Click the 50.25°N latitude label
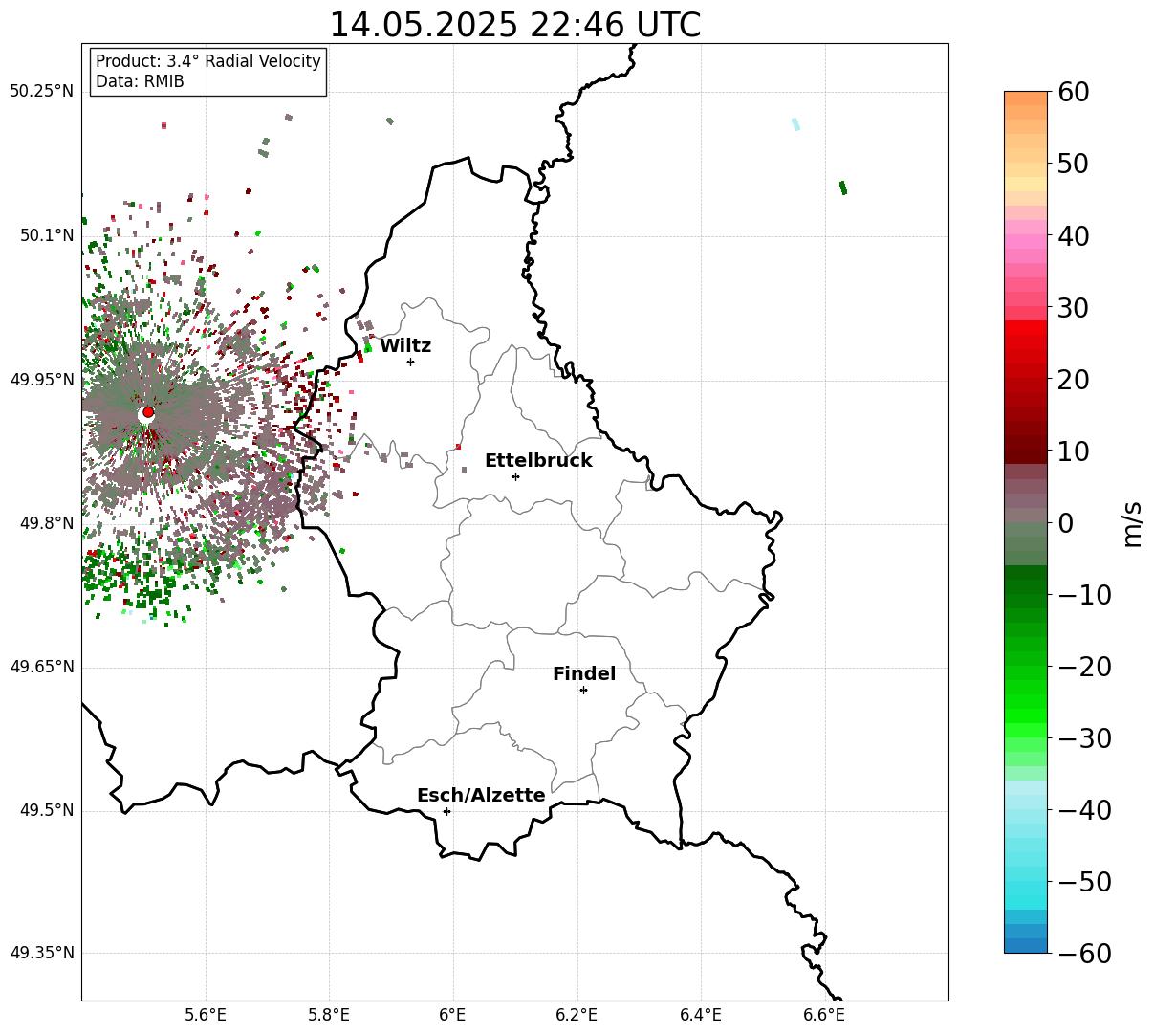 pyautogui.click(x=41, y=92)
